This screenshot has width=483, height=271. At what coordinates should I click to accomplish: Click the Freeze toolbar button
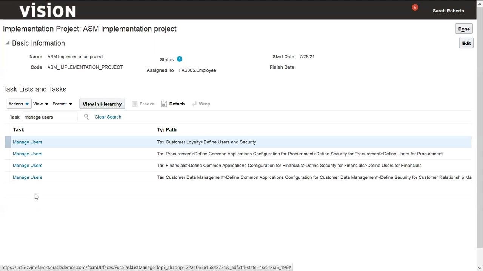(143, 104)
